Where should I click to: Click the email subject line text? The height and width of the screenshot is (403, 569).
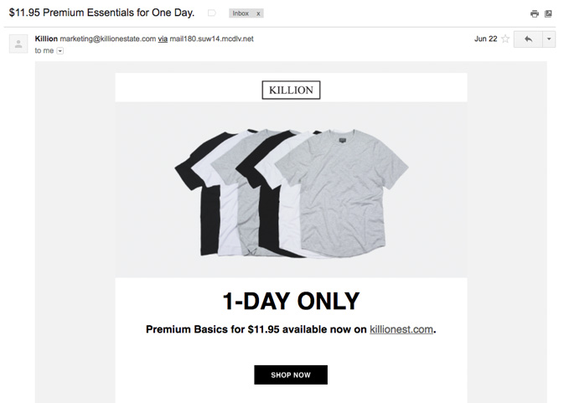click(x=101, y=13)
